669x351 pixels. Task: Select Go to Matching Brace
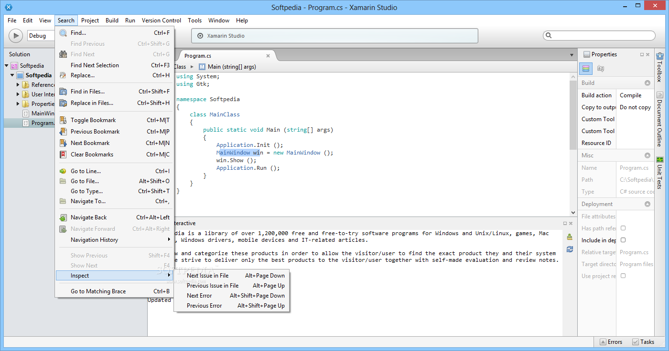tap(114, 291)
